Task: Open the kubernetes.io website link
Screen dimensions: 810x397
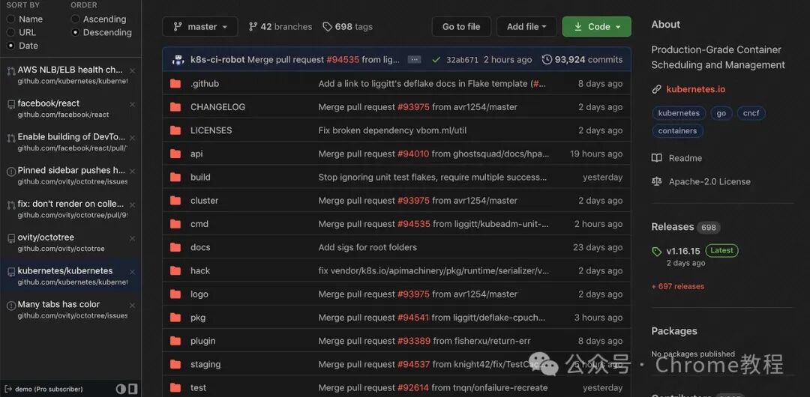Action: [696, 89]
